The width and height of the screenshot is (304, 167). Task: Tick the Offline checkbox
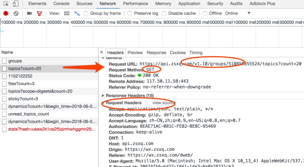pyautogui.click(x=205, y=13)
